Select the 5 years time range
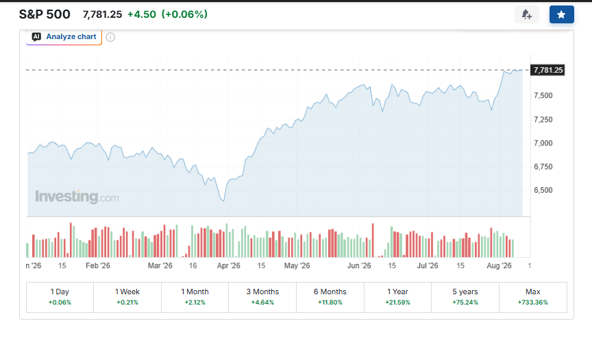Viewport: 592px width, 345px height. point(465,297)
